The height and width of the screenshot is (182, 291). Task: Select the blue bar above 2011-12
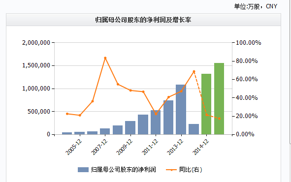coord(156,122)
